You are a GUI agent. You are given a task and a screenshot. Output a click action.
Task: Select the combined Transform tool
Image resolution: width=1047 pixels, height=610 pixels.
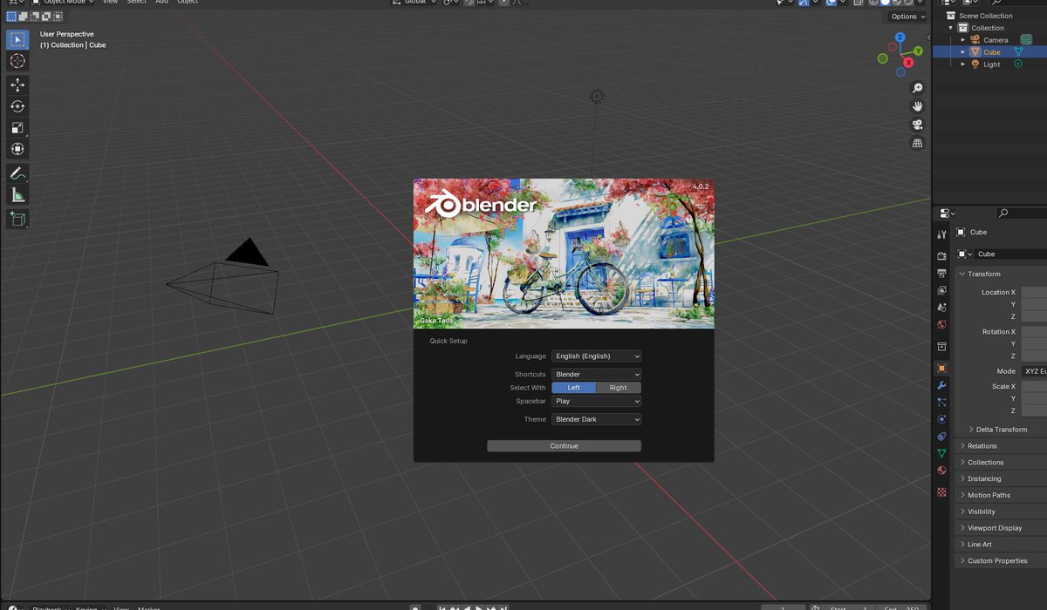[17, 150]
